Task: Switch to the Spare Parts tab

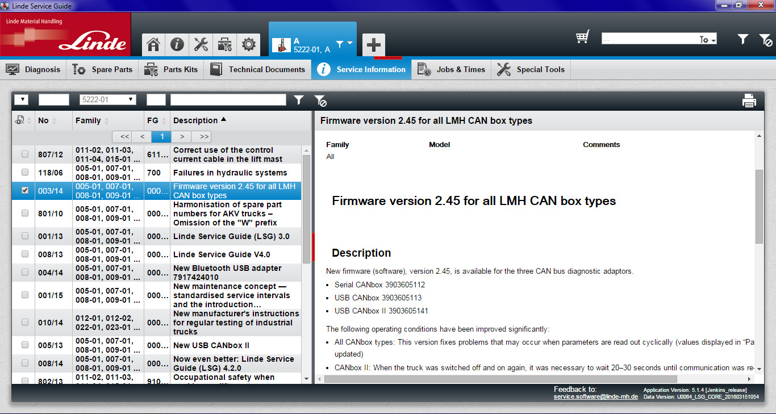Action: (x=102, y=69)
